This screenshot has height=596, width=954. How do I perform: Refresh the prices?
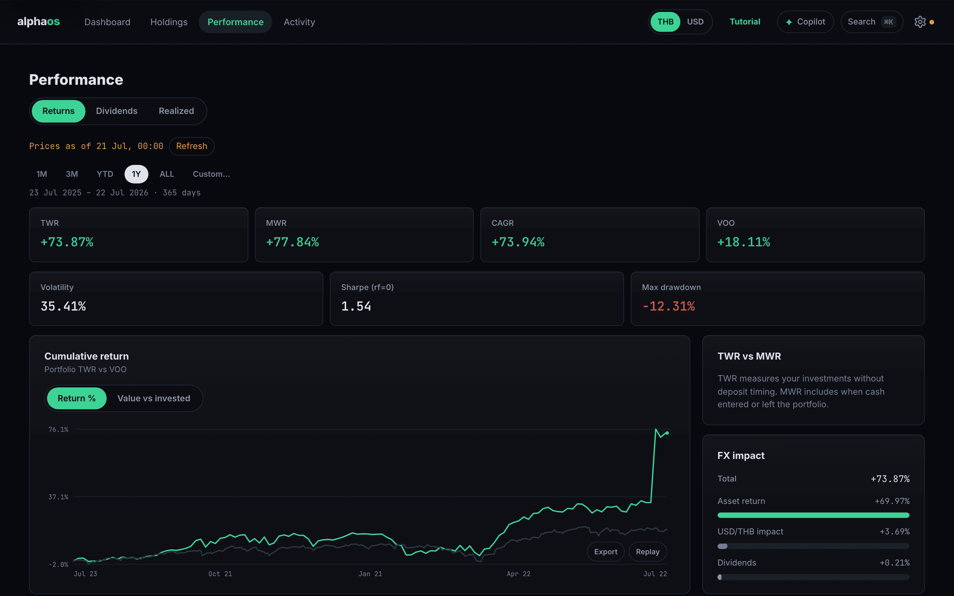coord(191,146)
